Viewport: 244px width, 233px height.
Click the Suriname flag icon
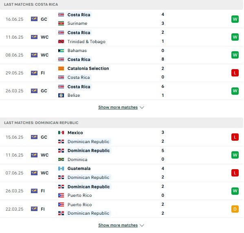coord(61,23)
